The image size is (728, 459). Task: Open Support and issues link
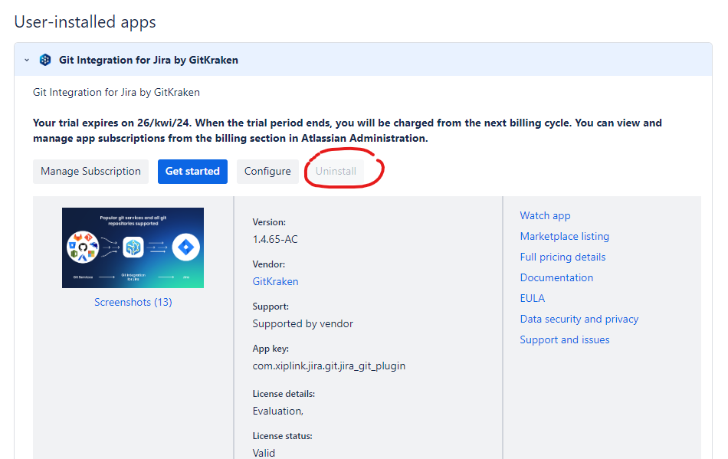[x=565, y=339]
